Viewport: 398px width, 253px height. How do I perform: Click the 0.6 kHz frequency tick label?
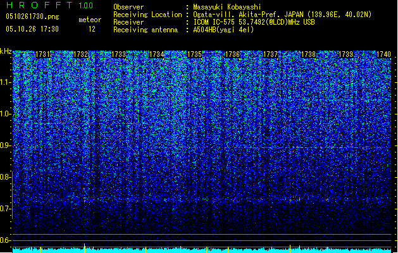pyautogui.click(x=5, y=240)
